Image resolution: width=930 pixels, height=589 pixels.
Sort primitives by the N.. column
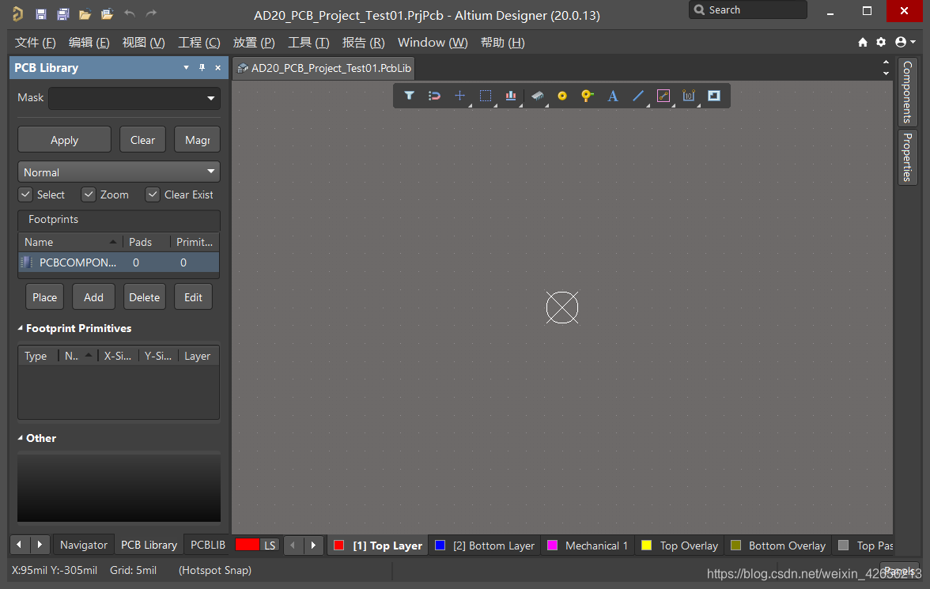78,356
